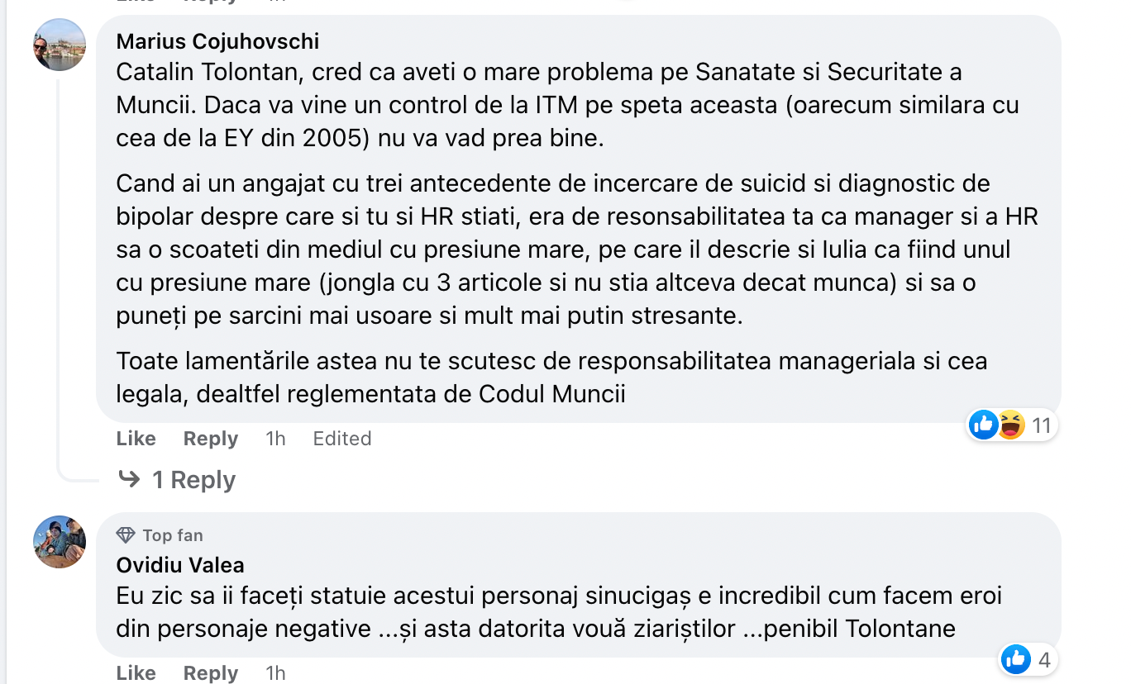The height and width of the screenshot is (684, 1131).
Task: View edit history via Edited link
Action: pos(341,439)
